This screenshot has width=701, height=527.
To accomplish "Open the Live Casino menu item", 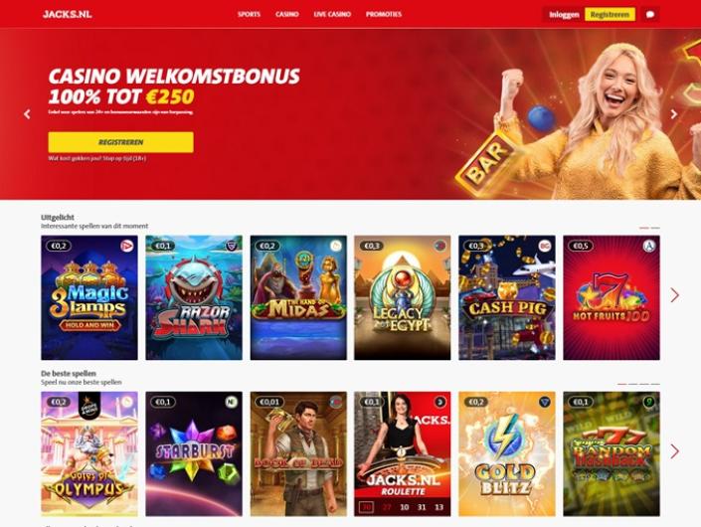I will [x=332, y=14].
